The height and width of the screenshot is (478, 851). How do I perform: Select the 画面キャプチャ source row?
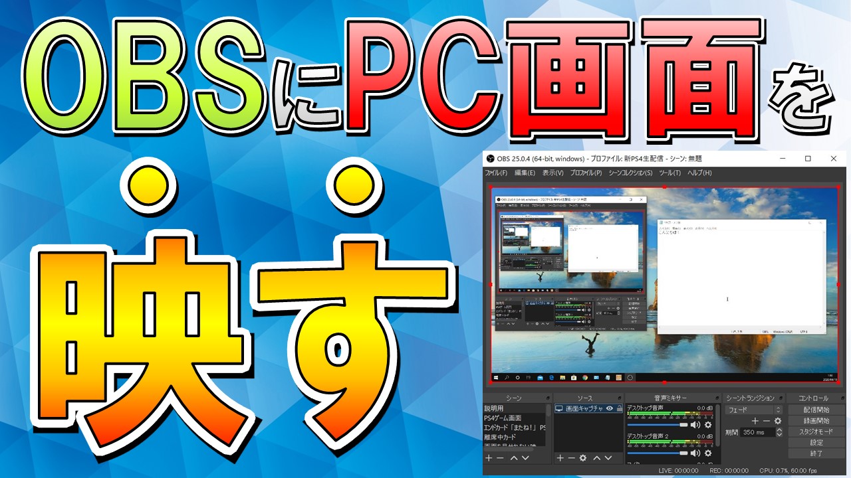point(588,409)
